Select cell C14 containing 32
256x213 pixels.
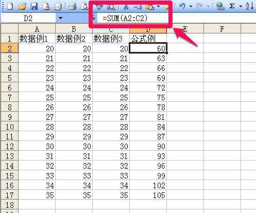(111, 166)
